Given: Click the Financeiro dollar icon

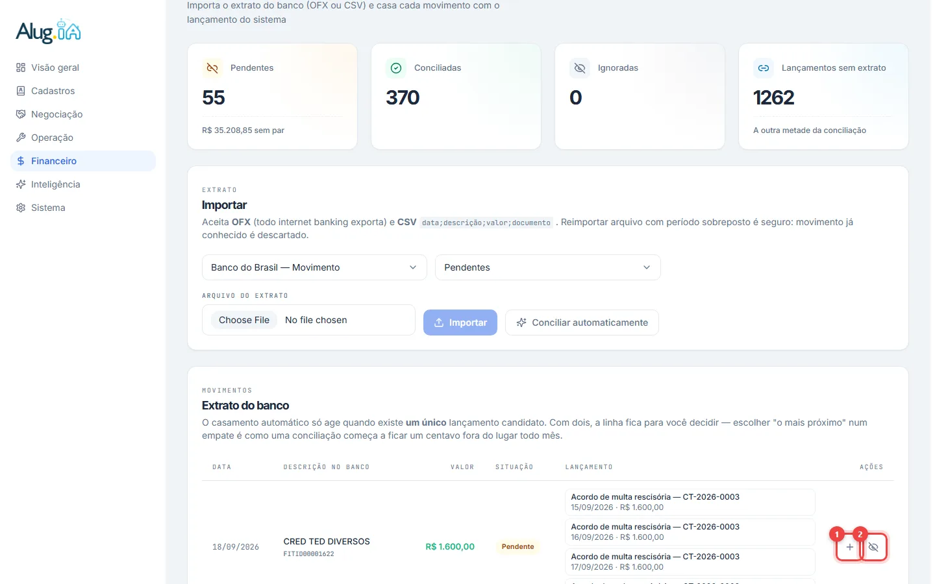Looking at the screenshot, I should (x=21, y=161).
